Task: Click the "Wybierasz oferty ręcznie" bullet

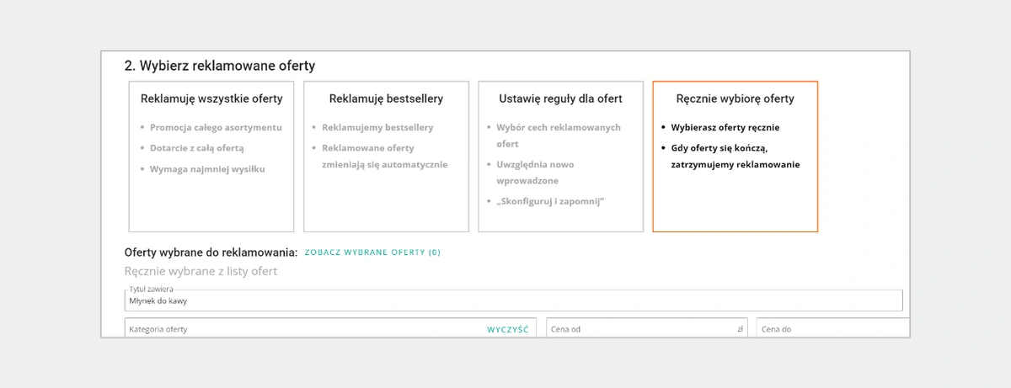Action: (725, 128)
